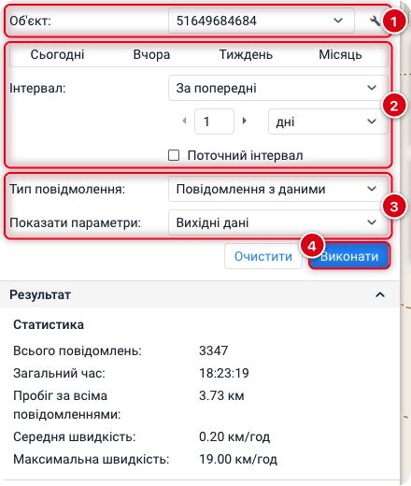
Task: Increase the interval count with right arrow
Action: pos(245,121)
